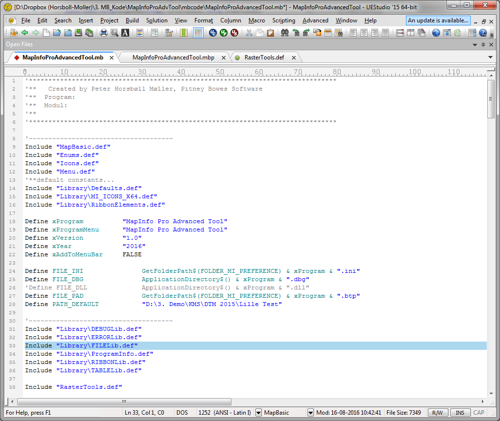Close the MapInfoProAdvancedTool.mb tab
500x421 pixels.
112,57
